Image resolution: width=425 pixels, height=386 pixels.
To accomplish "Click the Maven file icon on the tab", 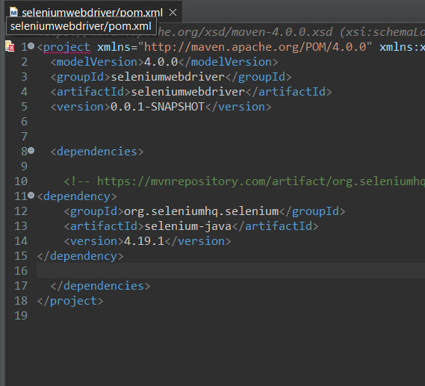I will (x=13, y=12).
